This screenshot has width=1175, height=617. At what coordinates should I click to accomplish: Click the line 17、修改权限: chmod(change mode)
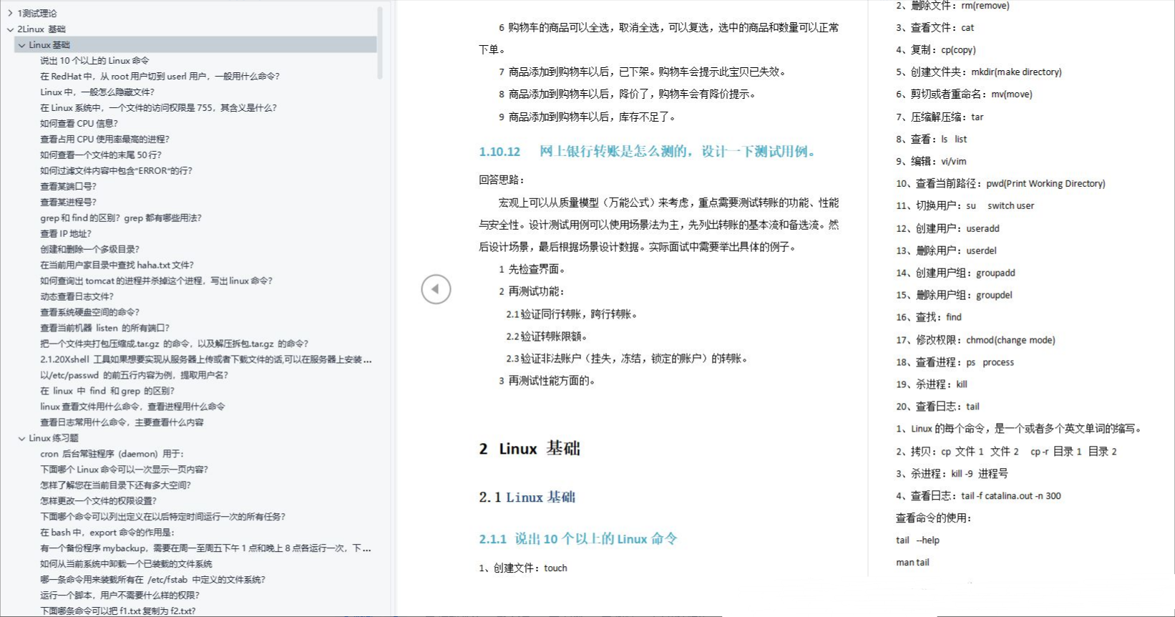pos(975,340)
